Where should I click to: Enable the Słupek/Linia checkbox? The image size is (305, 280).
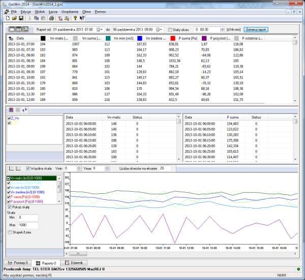point(10,232)
